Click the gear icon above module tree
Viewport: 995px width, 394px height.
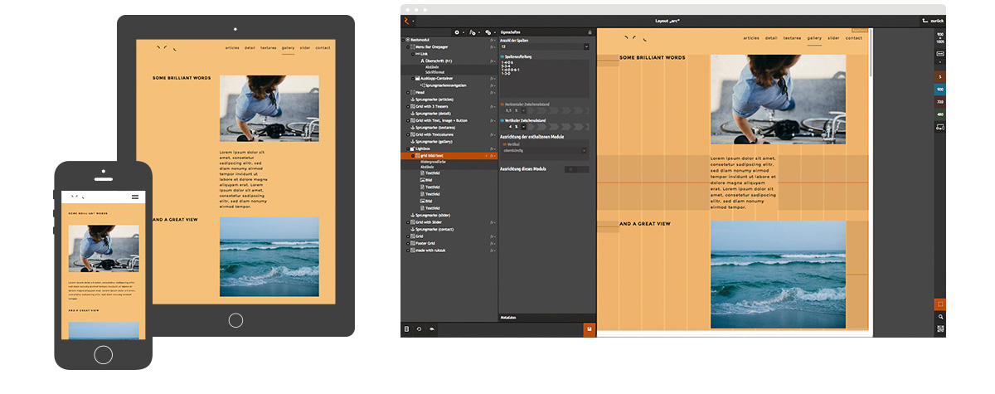(x=458, y=32)
